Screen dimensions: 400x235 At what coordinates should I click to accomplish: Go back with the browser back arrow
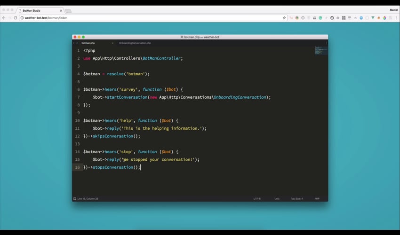[x=4, y=18]
